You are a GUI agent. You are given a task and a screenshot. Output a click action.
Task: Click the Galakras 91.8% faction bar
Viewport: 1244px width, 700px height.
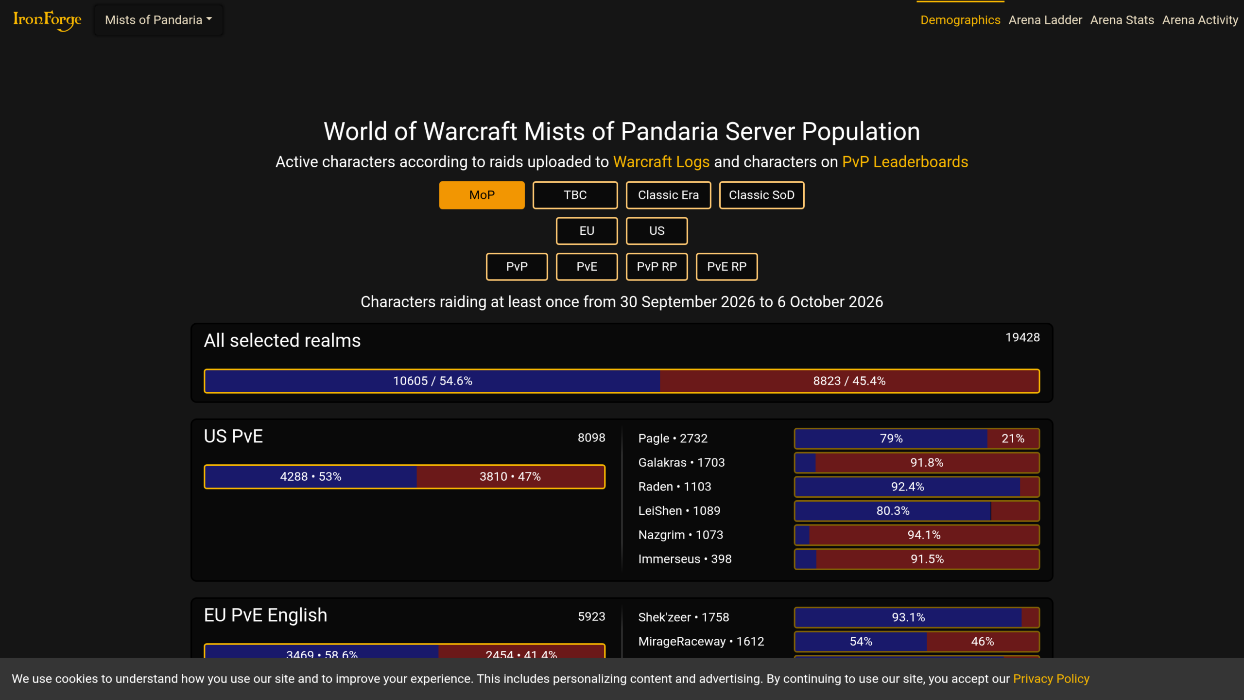click(927, 462)
